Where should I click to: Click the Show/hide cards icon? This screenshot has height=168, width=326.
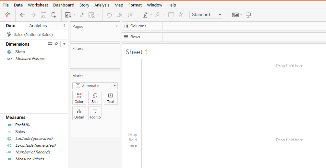[x=235, y=15]
